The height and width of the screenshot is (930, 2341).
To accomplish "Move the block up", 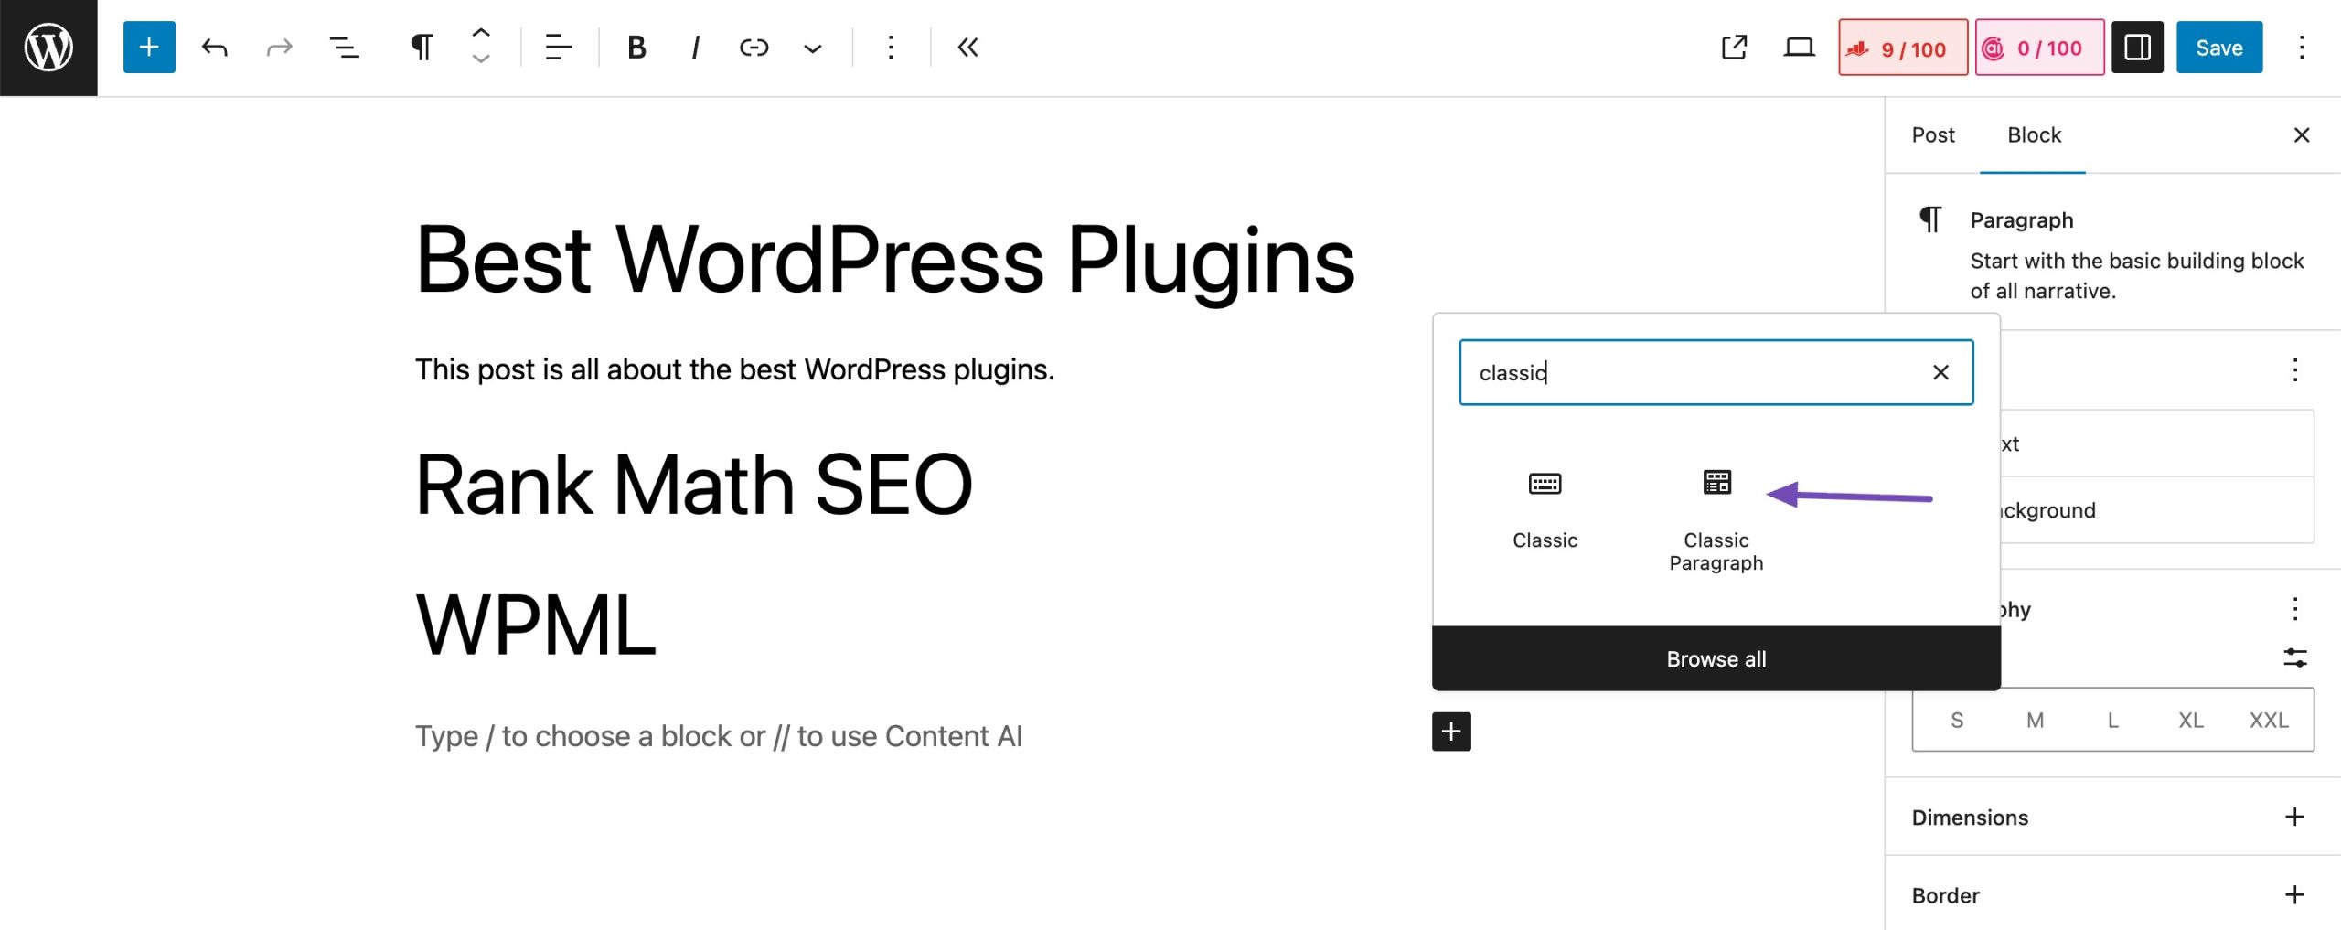I will pyautogui.click(x=481, y=33).
